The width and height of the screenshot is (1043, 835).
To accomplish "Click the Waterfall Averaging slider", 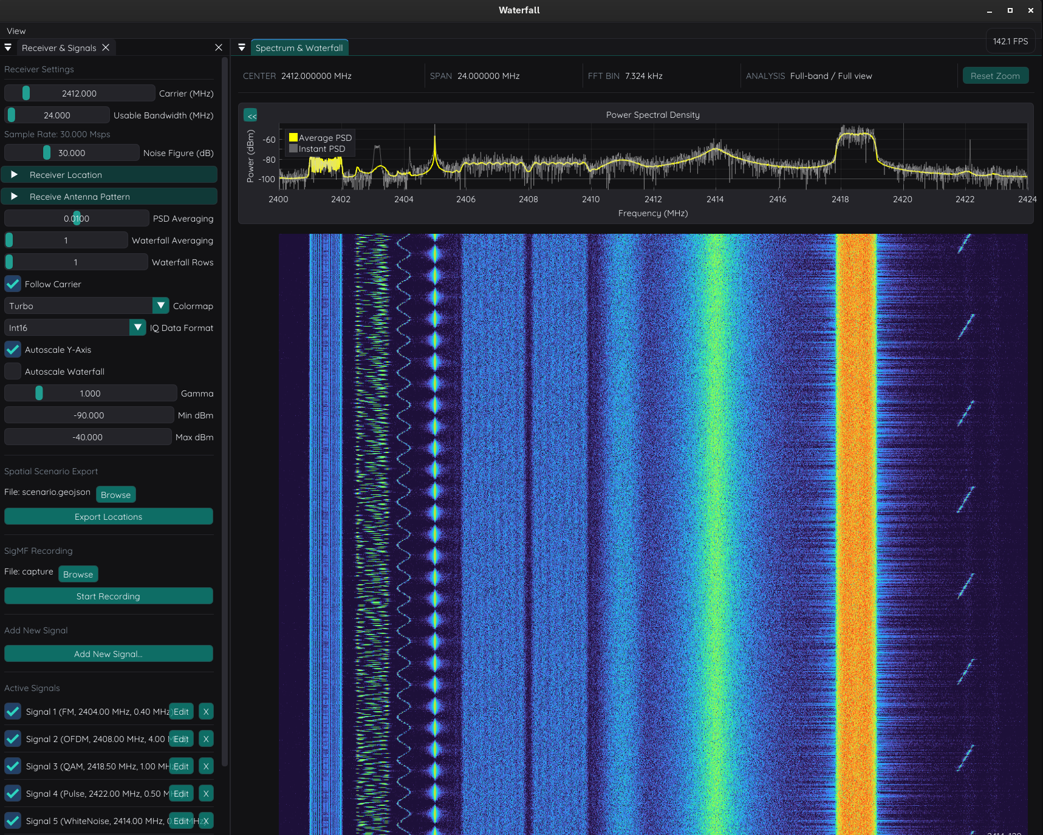I will point(66,240).
